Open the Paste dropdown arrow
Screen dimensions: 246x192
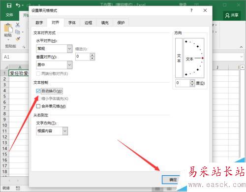[x=8, y=40]
